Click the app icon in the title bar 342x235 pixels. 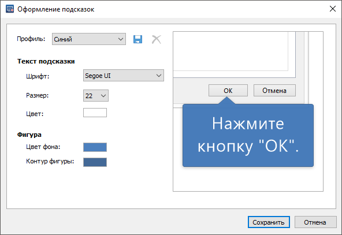click(10, 9)
